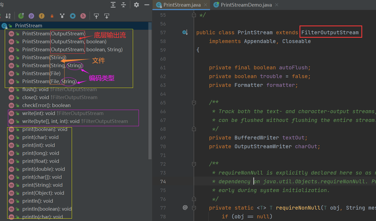Toggle Show Anonymous Classes
The width and height of the screenshot is (376, 221).
73,16
